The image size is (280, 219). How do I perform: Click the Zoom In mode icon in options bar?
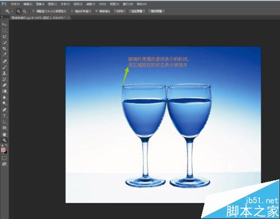tap(18, 11)
